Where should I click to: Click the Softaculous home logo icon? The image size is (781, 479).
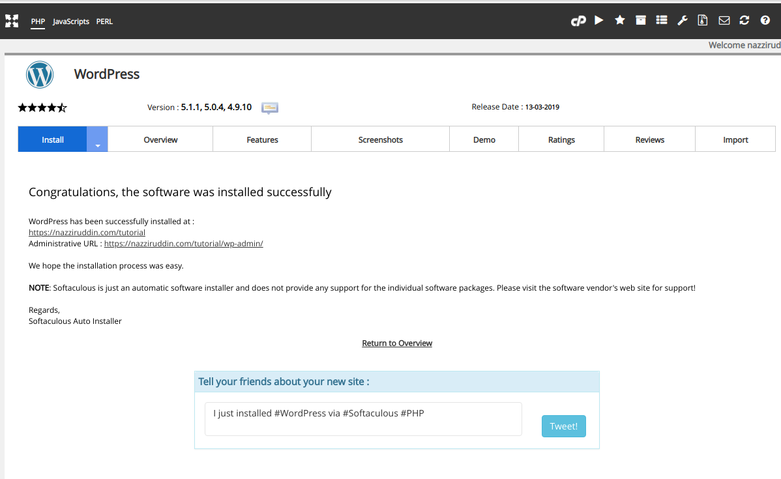[x=12, y=21]
